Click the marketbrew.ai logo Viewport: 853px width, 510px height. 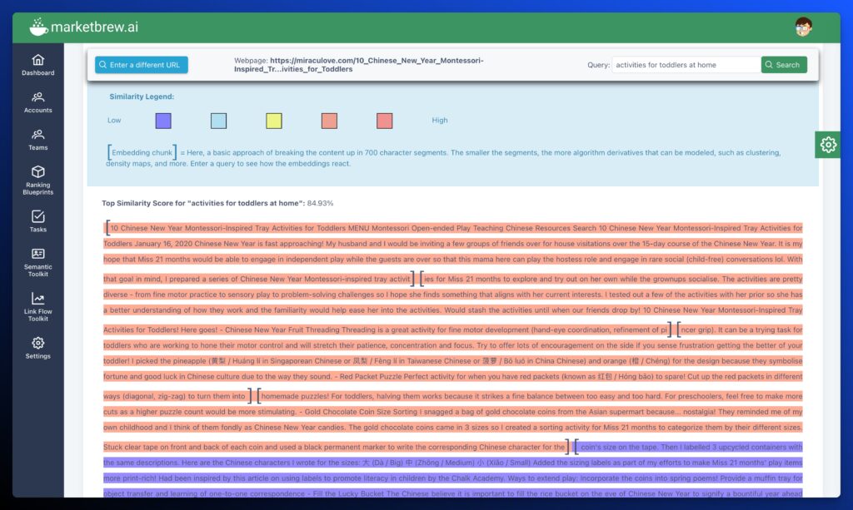[83, 27]
